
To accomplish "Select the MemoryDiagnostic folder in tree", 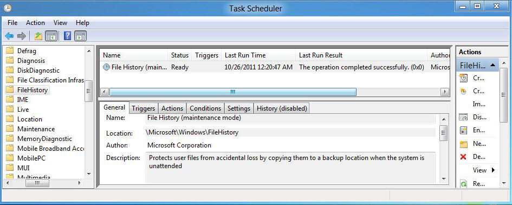I will coord(44,139).
